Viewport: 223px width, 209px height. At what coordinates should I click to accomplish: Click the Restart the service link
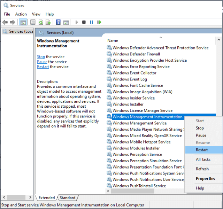click(x=43, y=67)
